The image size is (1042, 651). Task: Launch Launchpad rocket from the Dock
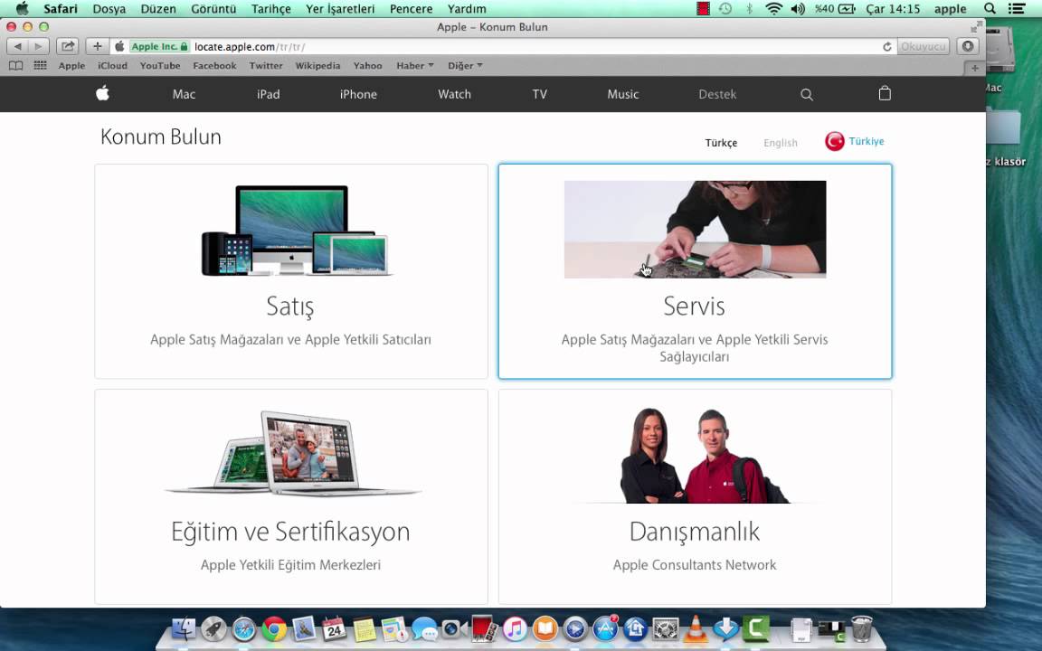tap(213, 628)
